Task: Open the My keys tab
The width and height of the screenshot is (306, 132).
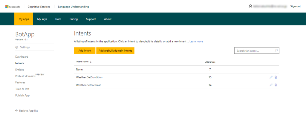Action: [42, 19]
